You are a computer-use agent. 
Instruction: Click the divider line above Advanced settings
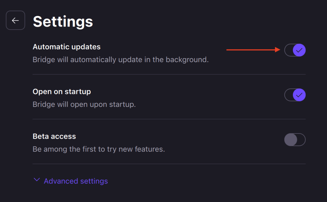[x=169, y=164]
